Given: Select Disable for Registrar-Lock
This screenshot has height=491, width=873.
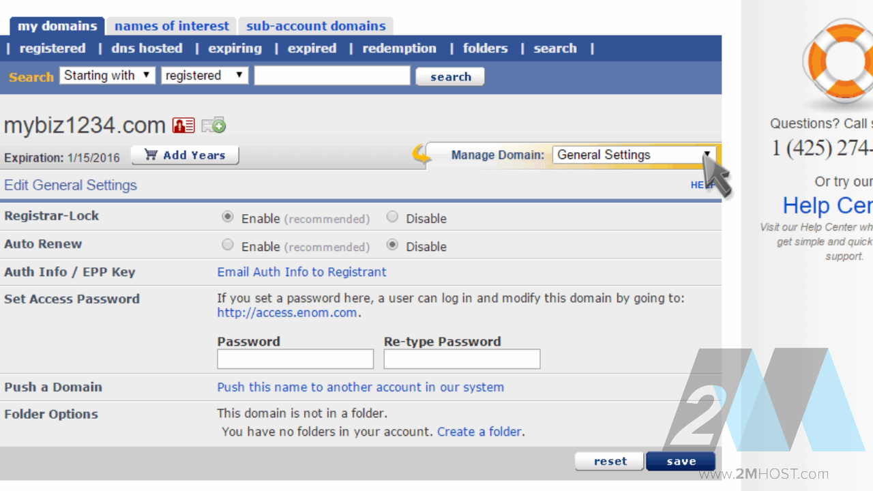Looking at the screenshot, I should point(392,217).
